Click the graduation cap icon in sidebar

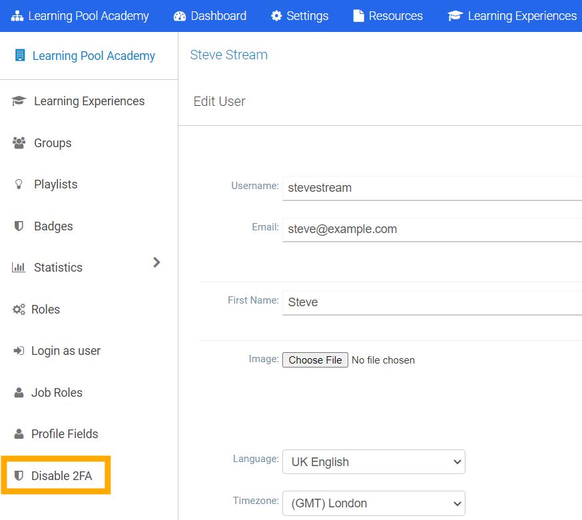coord(19,101)
